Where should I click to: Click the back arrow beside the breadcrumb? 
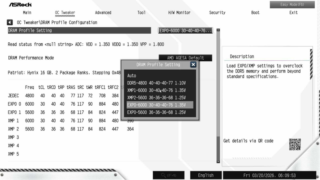coord(10,22)
